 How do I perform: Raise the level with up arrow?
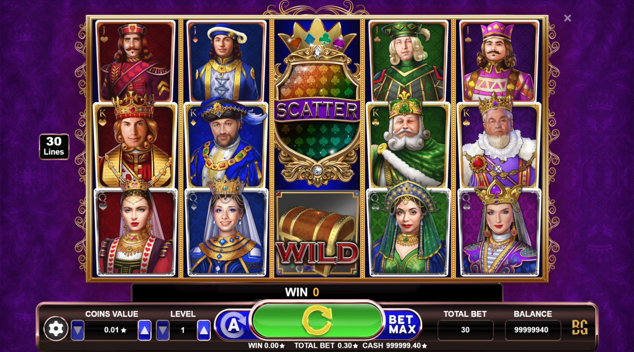[x=204, y=330]
